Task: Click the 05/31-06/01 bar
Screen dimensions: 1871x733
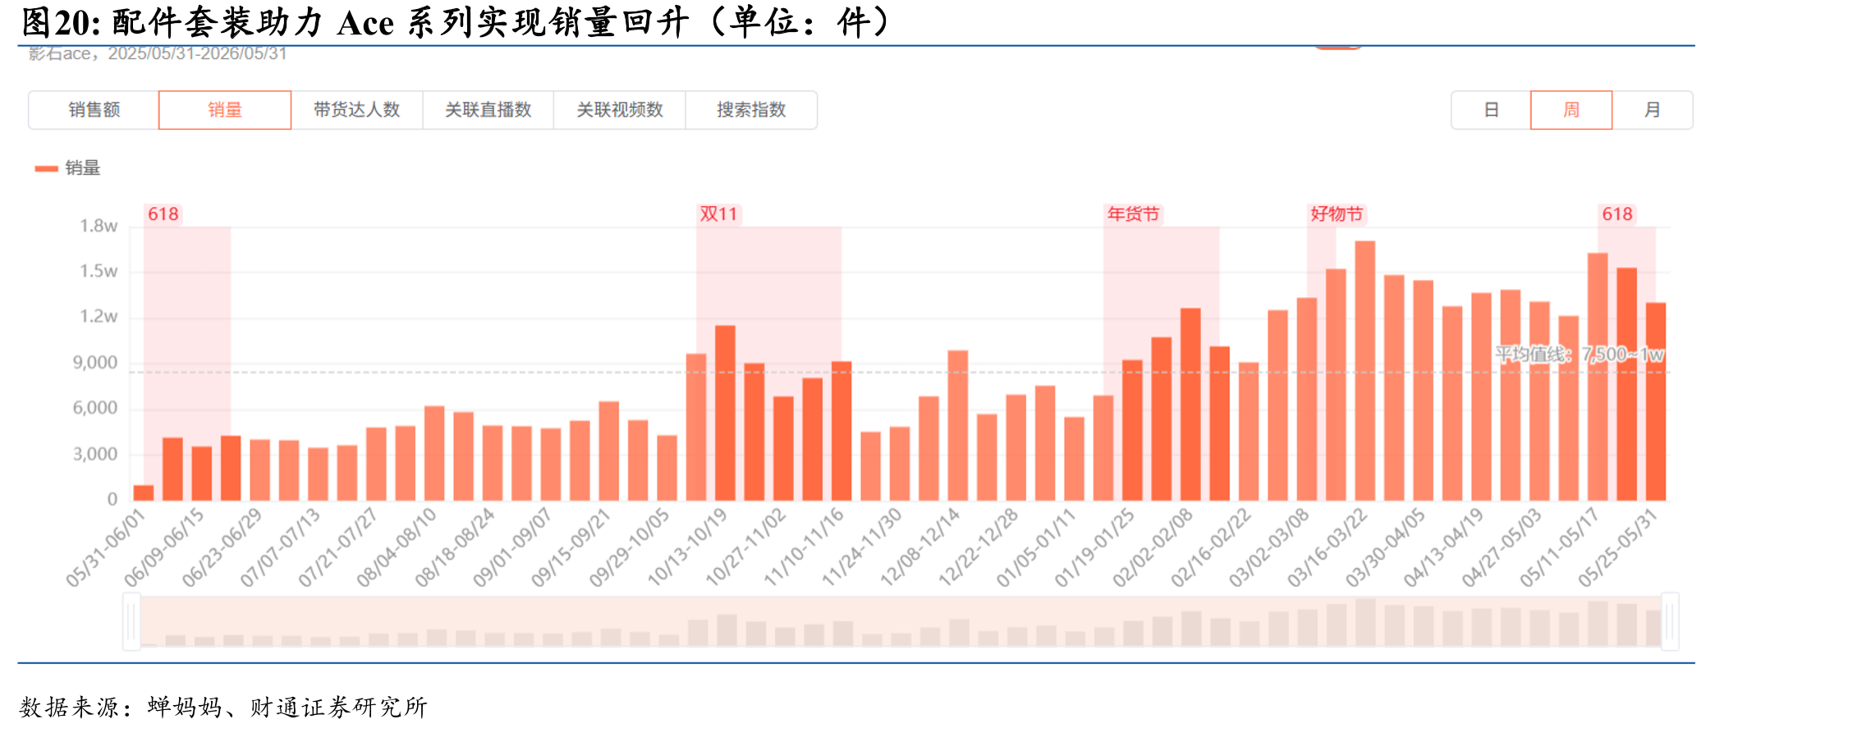Action: 144,492
